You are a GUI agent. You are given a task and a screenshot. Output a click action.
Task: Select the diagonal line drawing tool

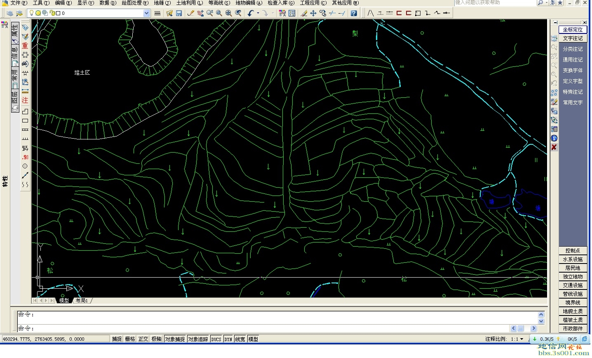pos(25,175)
